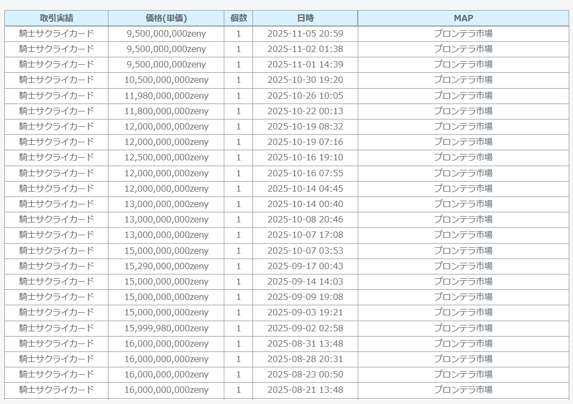
Task: Click the 取引実績 column header
Action: [56, 18]
